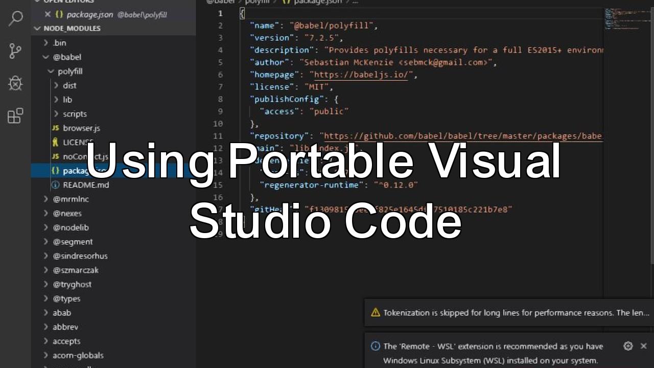Expand the acorn-globals folder
Viewport: 654px width, 368px height.
click(78, 355)
